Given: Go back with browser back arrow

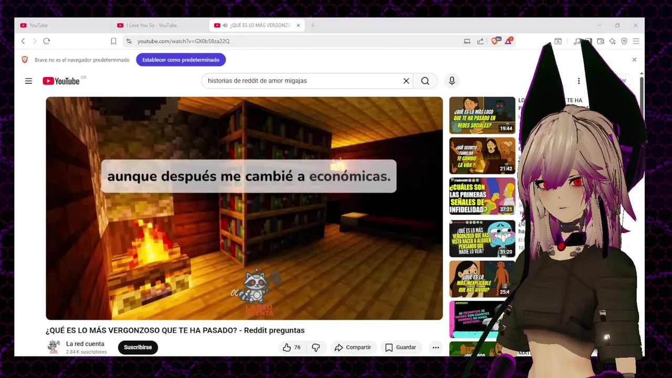Looking at the screenshot, I should tap(23, 41).
